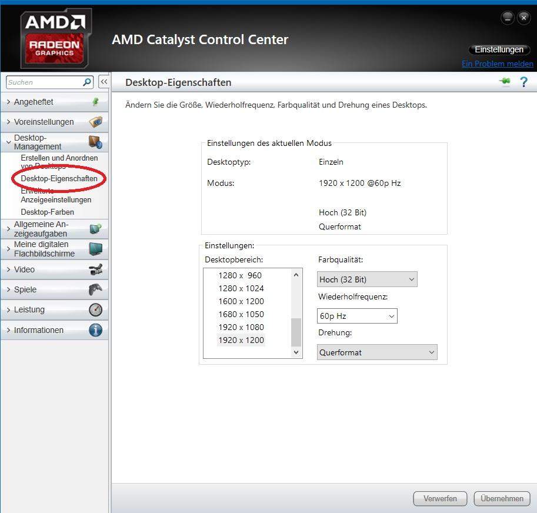Viewport: 537px width, 513px height.
Task: Click the Meine digitalen Flachbildschirme screen icon
Action: tap(95, 249)
